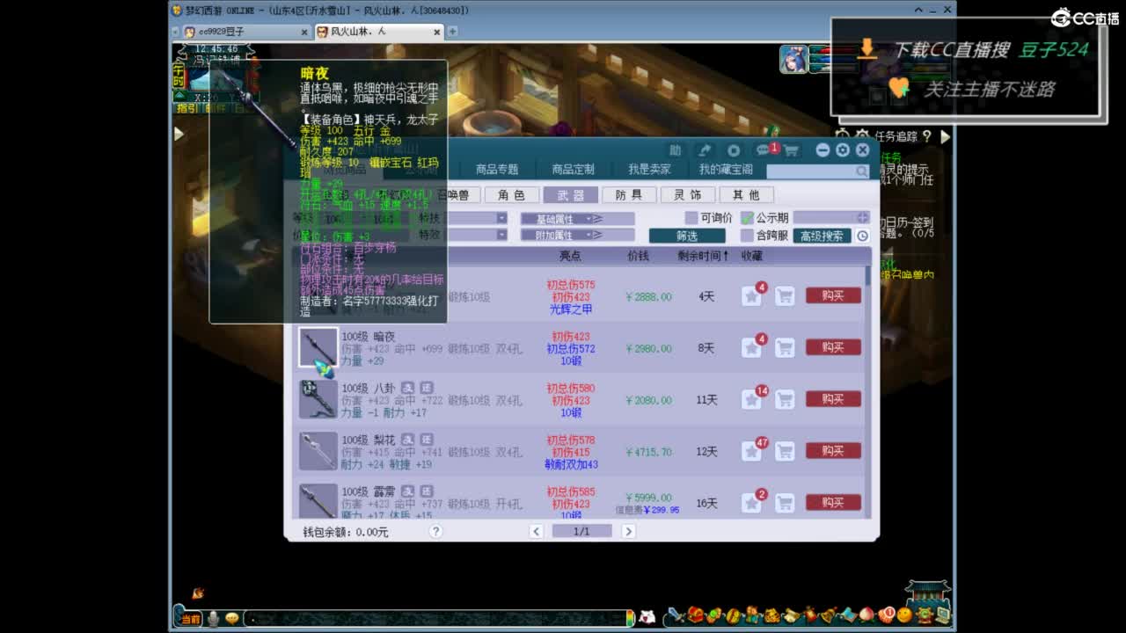
Task: Open the 特技 dropdown arrow
Action: [501, 218]
